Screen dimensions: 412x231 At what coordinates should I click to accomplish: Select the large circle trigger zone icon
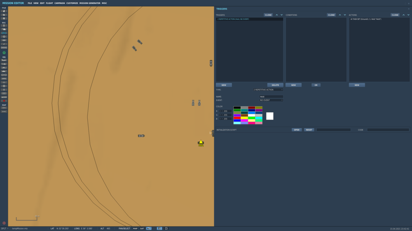4,86
